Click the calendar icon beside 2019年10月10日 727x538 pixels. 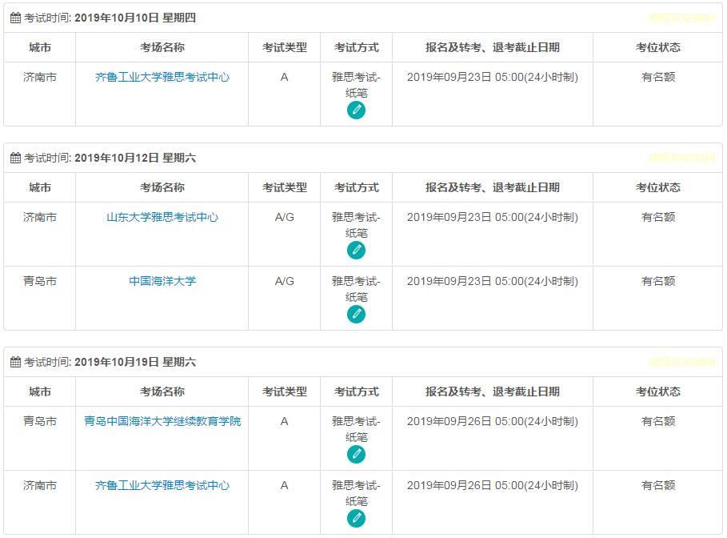(15, 18)
